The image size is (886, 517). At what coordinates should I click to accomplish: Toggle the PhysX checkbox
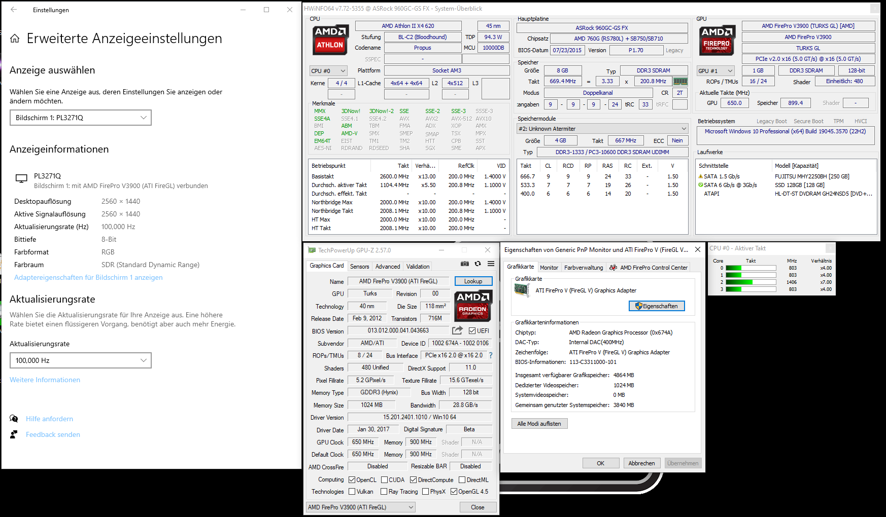[425, 491]
